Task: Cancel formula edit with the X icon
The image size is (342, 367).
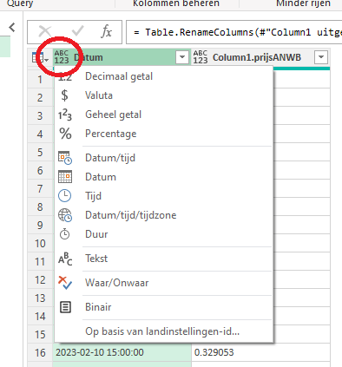Action: pos(45,31)
